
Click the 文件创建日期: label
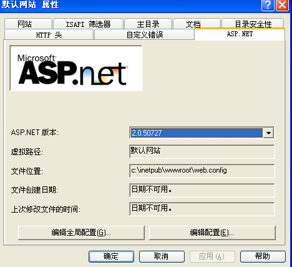click(x=34, y=190)
